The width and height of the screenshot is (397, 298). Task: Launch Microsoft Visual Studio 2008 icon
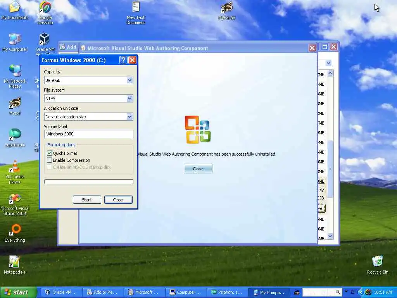click(x=15, y=204)
